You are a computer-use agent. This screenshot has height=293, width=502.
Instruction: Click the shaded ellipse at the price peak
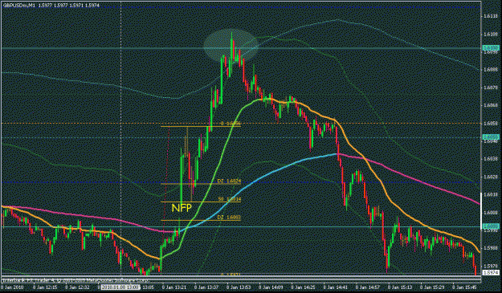pos(231,46)
